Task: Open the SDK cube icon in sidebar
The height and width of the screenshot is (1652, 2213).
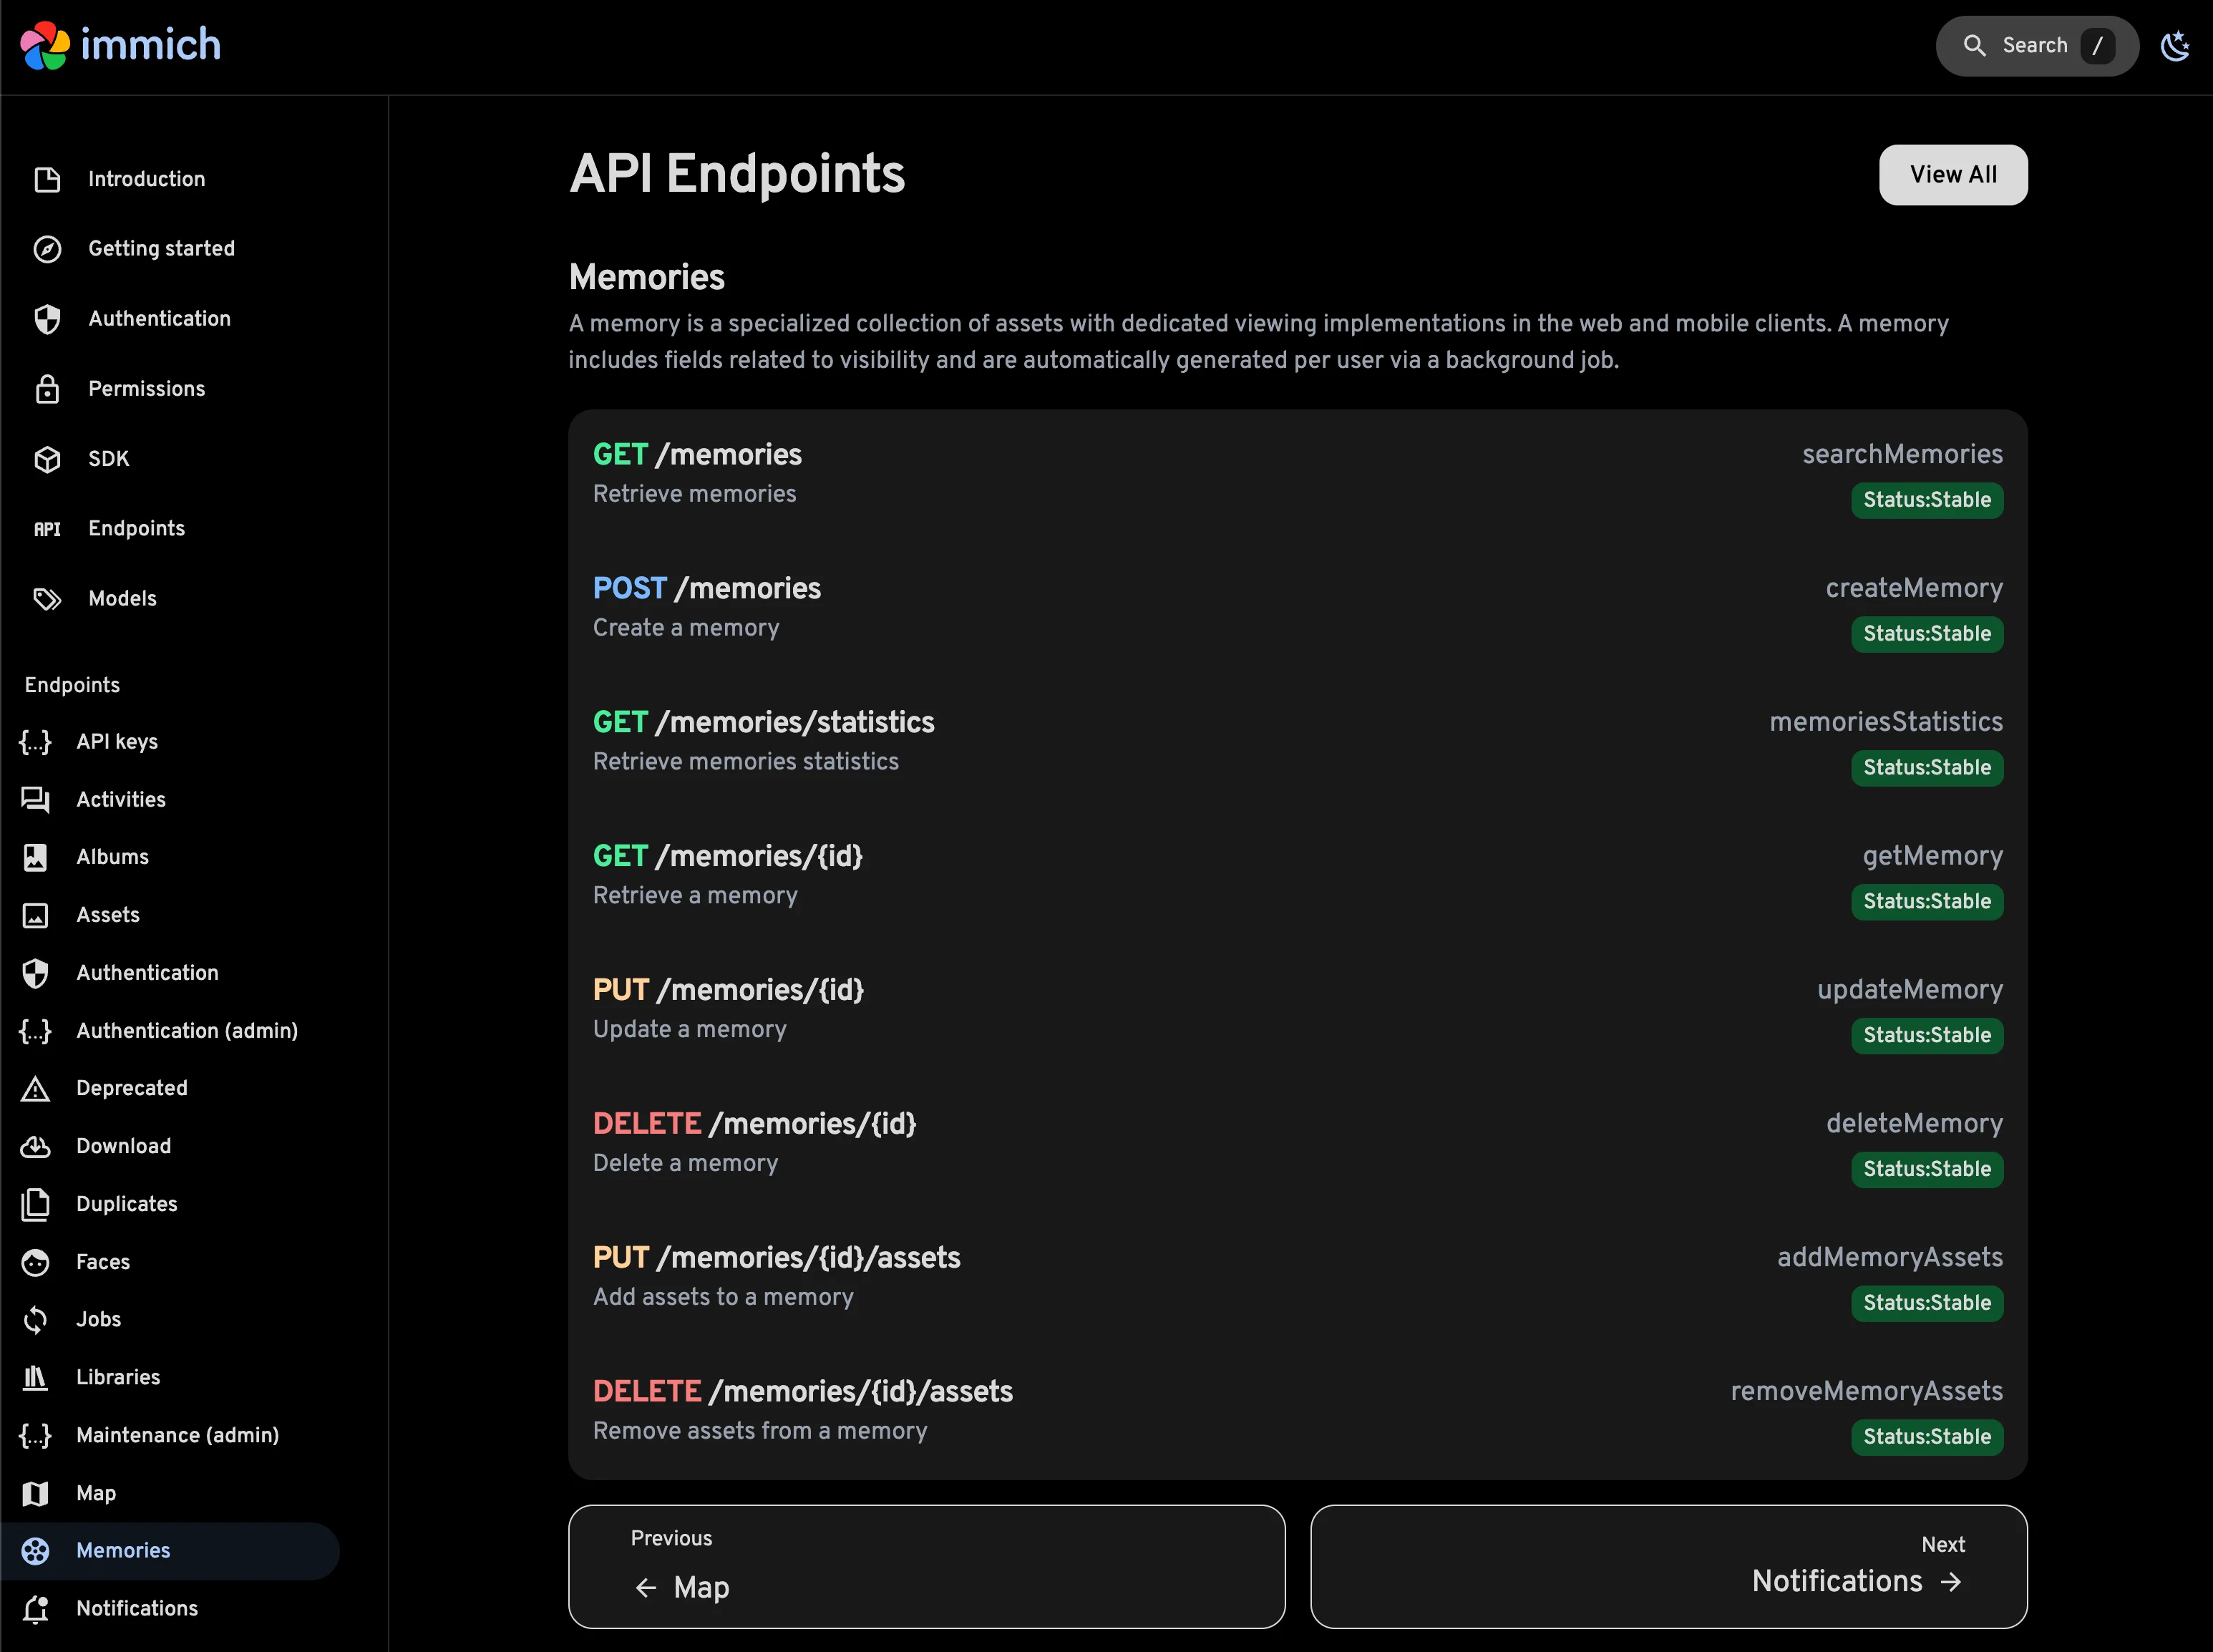Action: [48, 459]
